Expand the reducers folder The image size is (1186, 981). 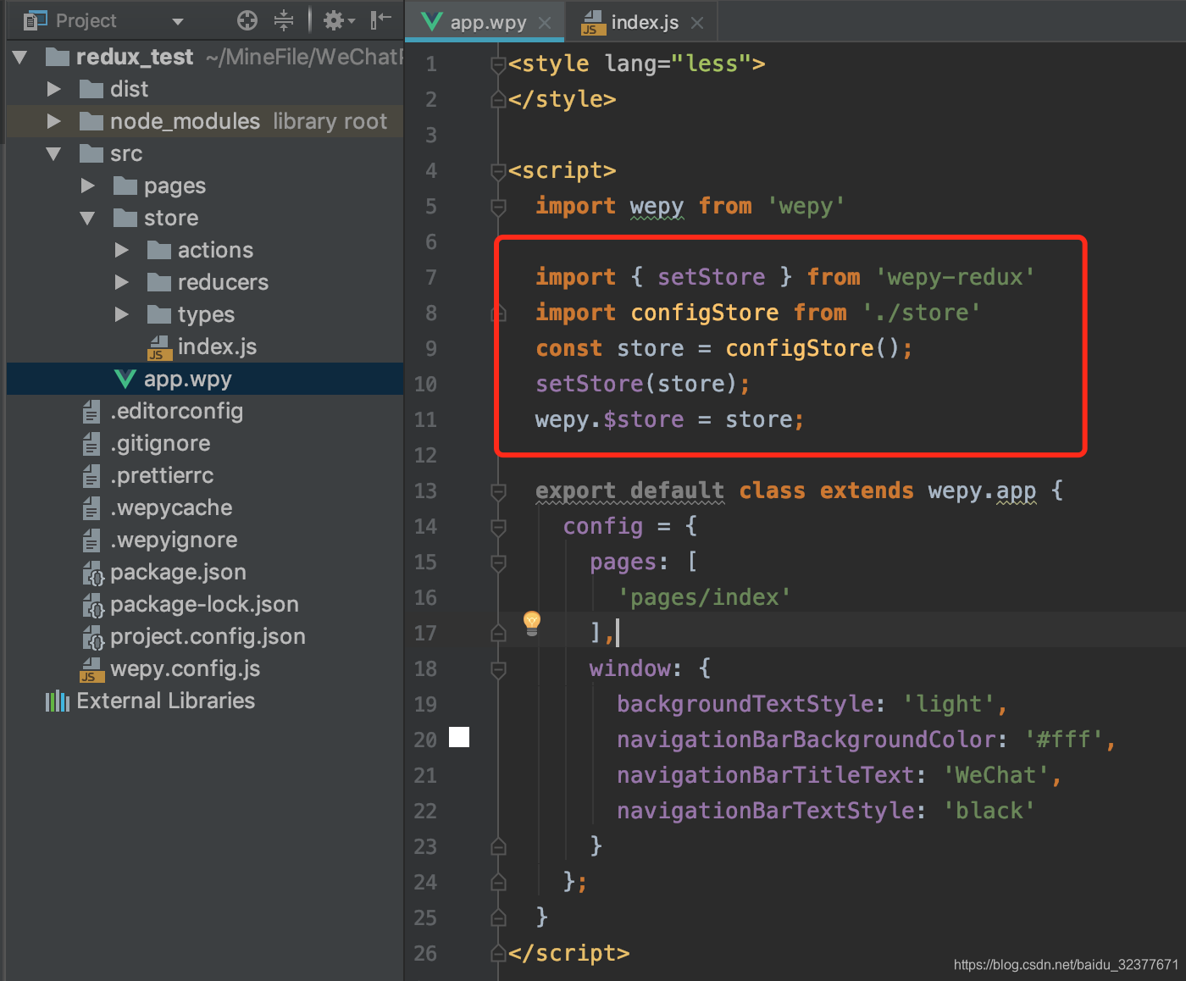point(122,282)
